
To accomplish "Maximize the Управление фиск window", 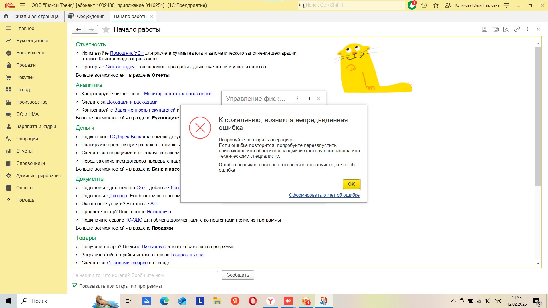I will 308,98.
